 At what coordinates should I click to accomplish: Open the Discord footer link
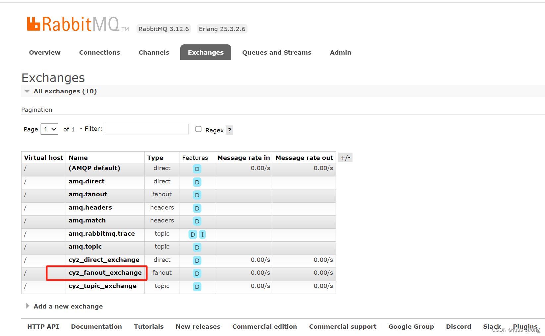(x=459, y=326)
